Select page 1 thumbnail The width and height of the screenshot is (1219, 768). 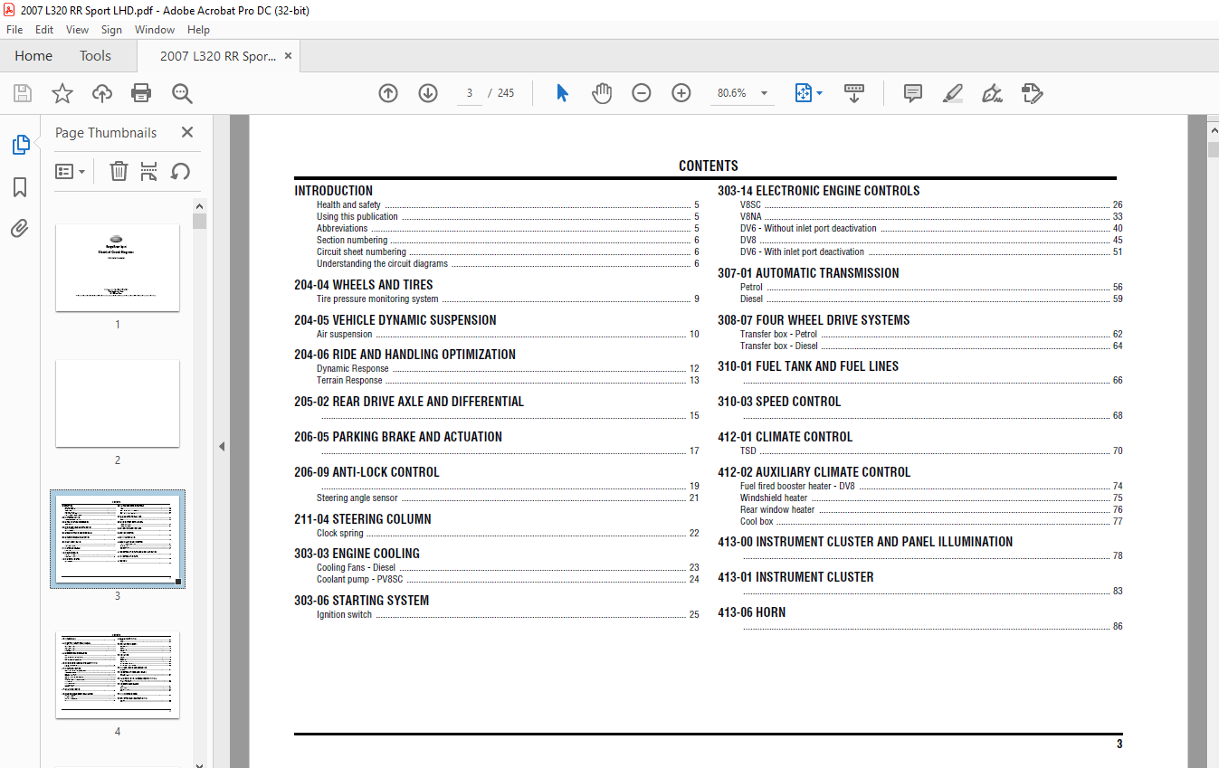point(118,268)
